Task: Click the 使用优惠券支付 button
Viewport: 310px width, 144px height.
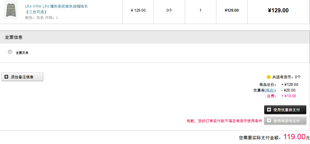Action: (285, 110)
